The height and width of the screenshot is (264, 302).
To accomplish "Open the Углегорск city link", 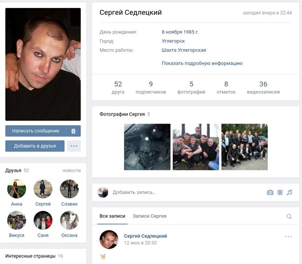I will pyautogui.click(x=173, y=41).
